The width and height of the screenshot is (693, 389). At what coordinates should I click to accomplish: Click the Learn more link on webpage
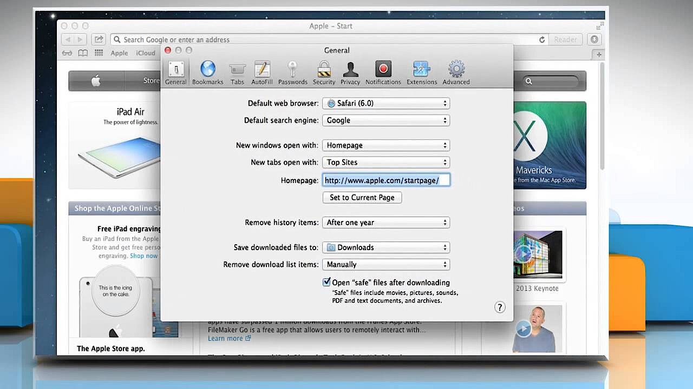click(230, 338)
